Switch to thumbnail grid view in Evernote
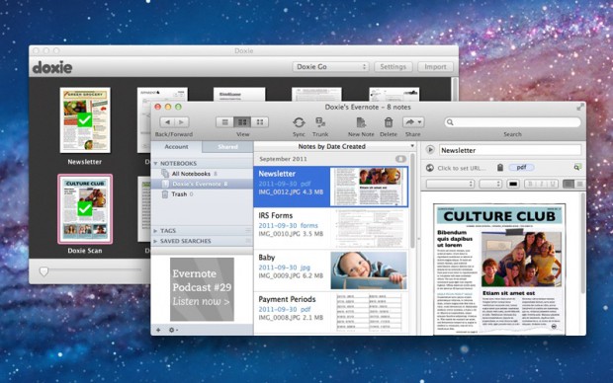 coord(260,122)
